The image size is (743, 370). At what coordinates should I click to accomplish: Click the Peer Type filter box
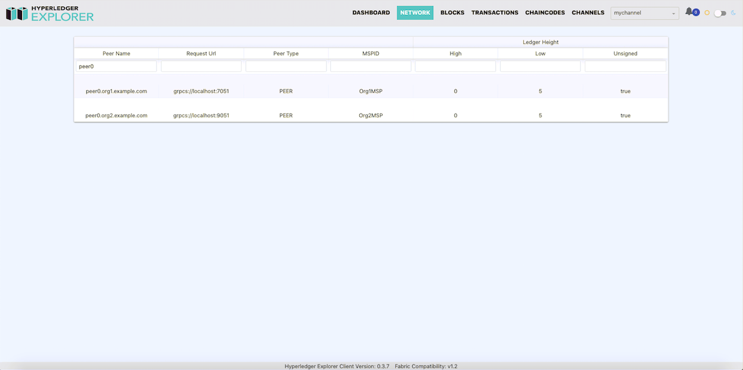coord(286,67)
